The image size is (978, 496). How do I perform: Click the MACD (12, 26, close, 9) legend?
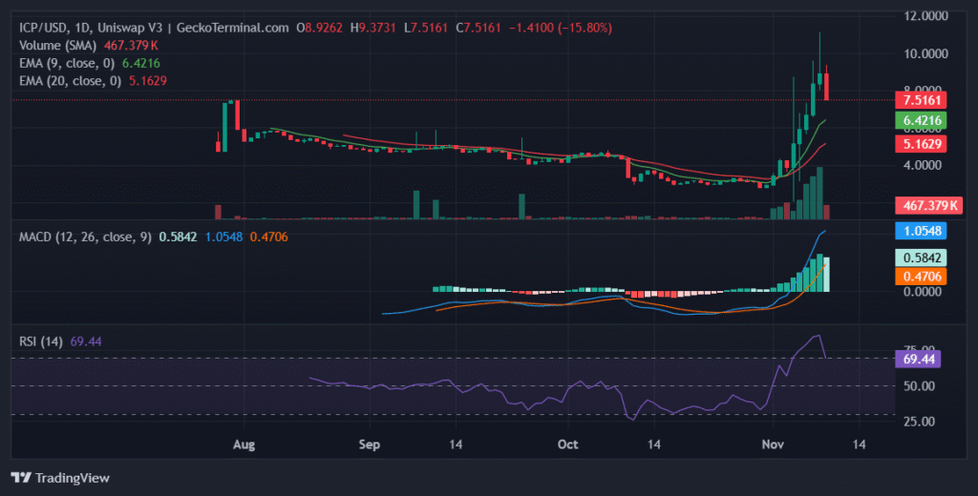tap(85, 237)
